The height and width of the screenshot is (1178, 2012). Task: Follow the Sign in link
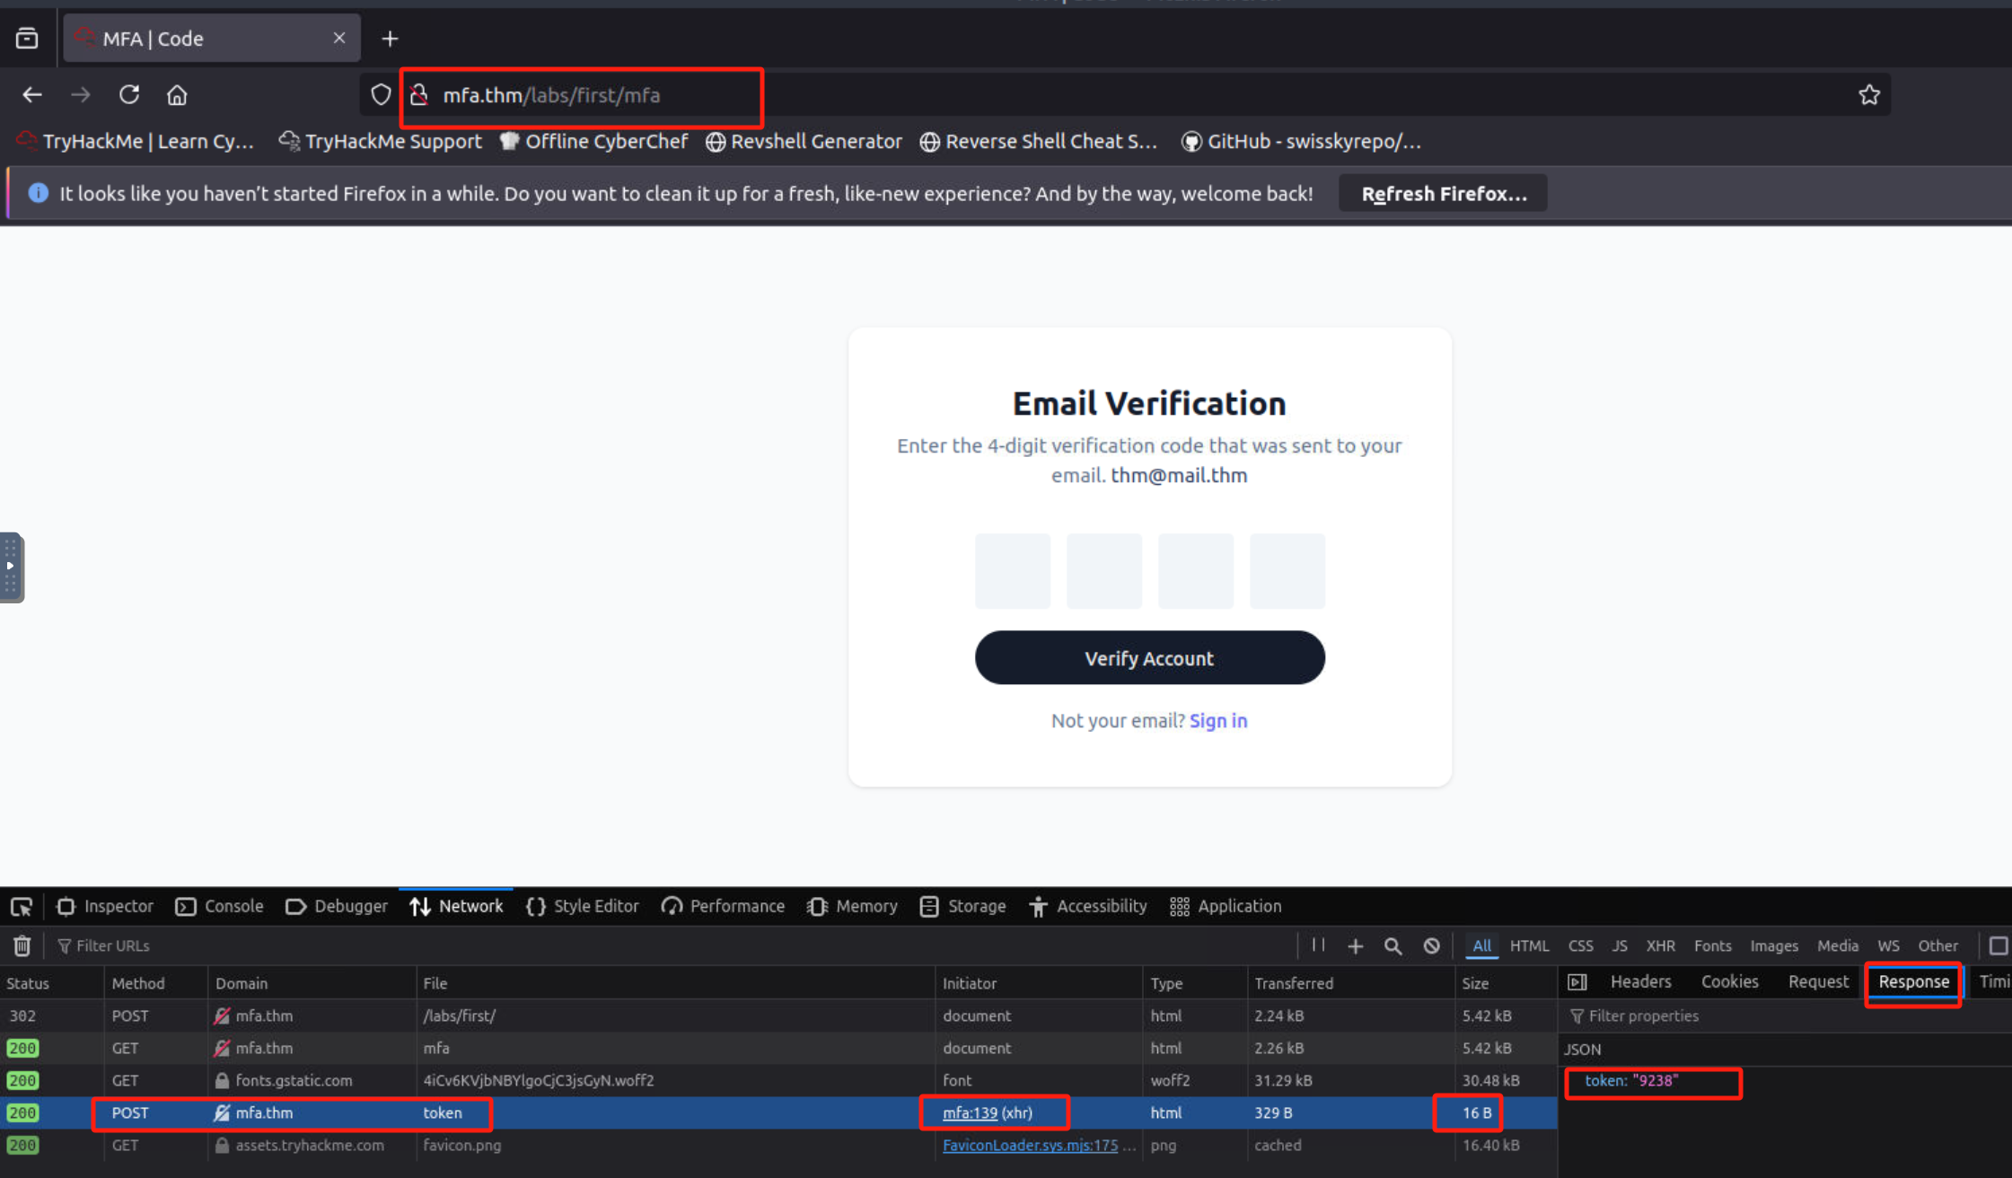coord(1217,720)
